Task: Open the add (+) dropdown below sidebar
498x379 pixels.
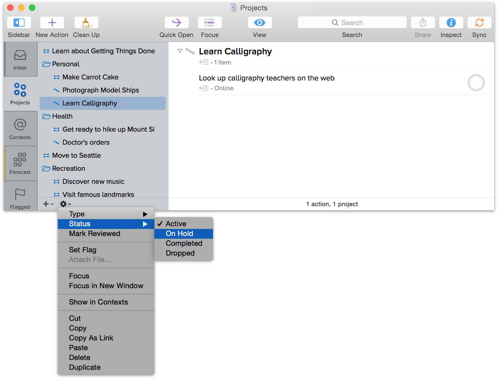Action: coord(48,204)
